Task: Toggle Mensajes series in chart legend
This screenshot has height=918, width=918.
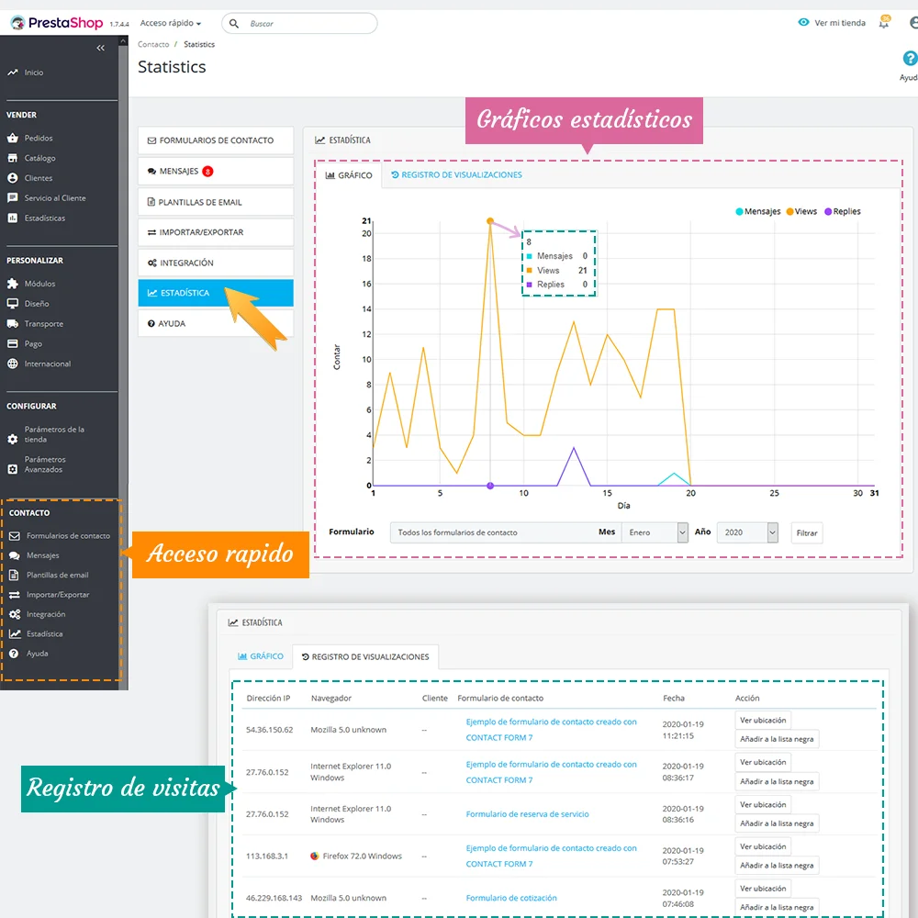Action: (757, 211)
